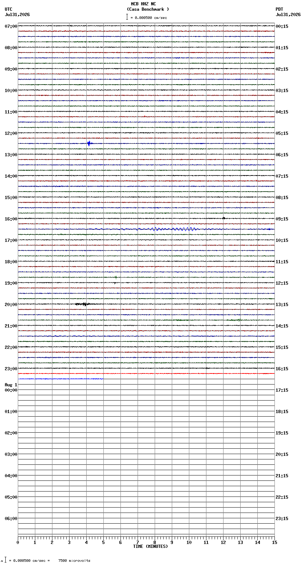Click the green spike near 18:45 row
Screen dimensions: 303x565
[116, 277]
